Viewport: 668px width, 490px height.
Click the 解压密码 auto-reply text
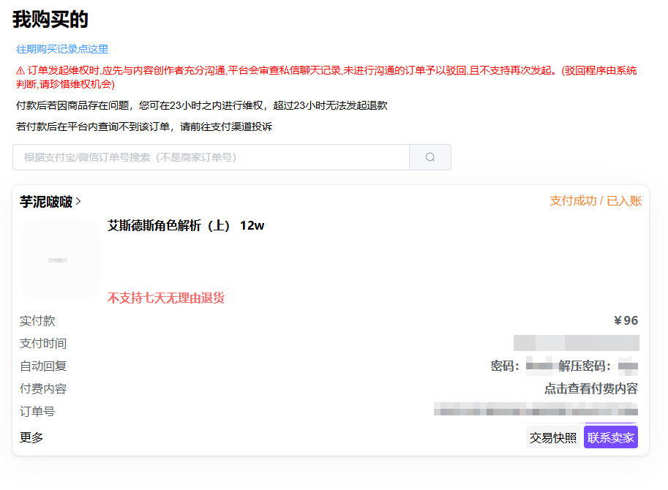click(x=585, y=366)
